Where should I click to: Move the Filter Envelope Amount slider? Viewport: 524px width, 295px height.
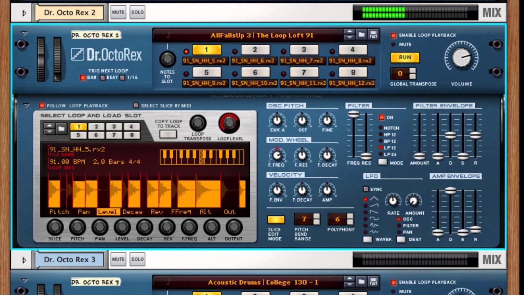click(420, 156)
